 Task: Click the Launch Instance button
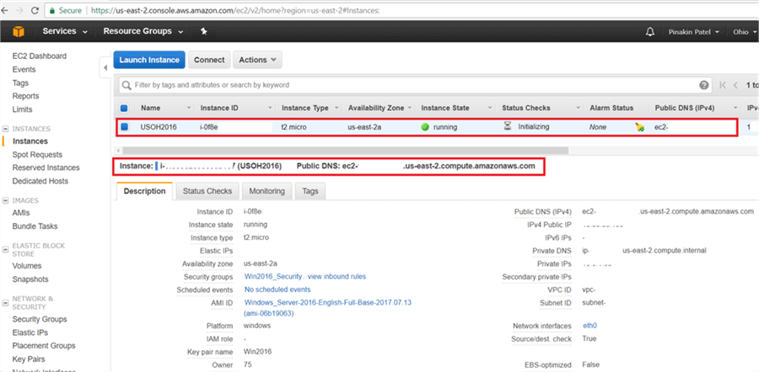click(149, 60)
